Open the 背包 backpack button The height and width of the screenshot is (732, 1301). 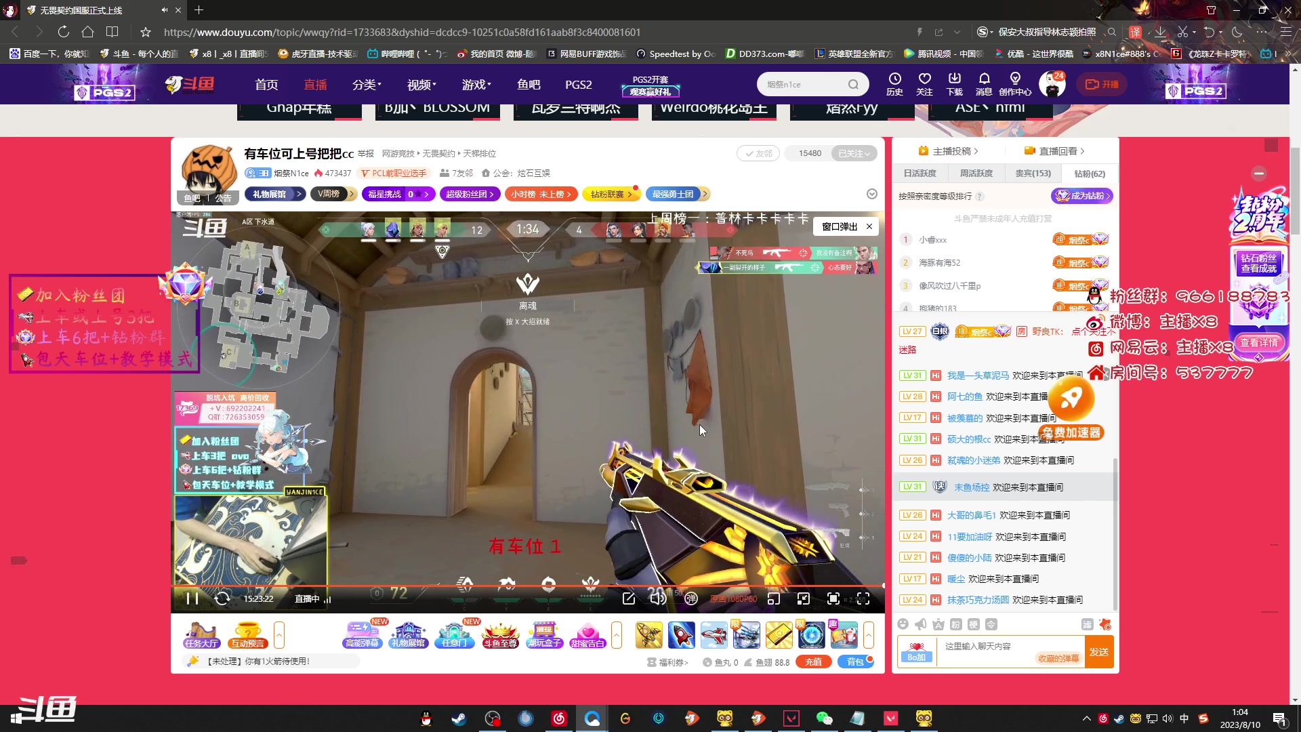[856, 662]
